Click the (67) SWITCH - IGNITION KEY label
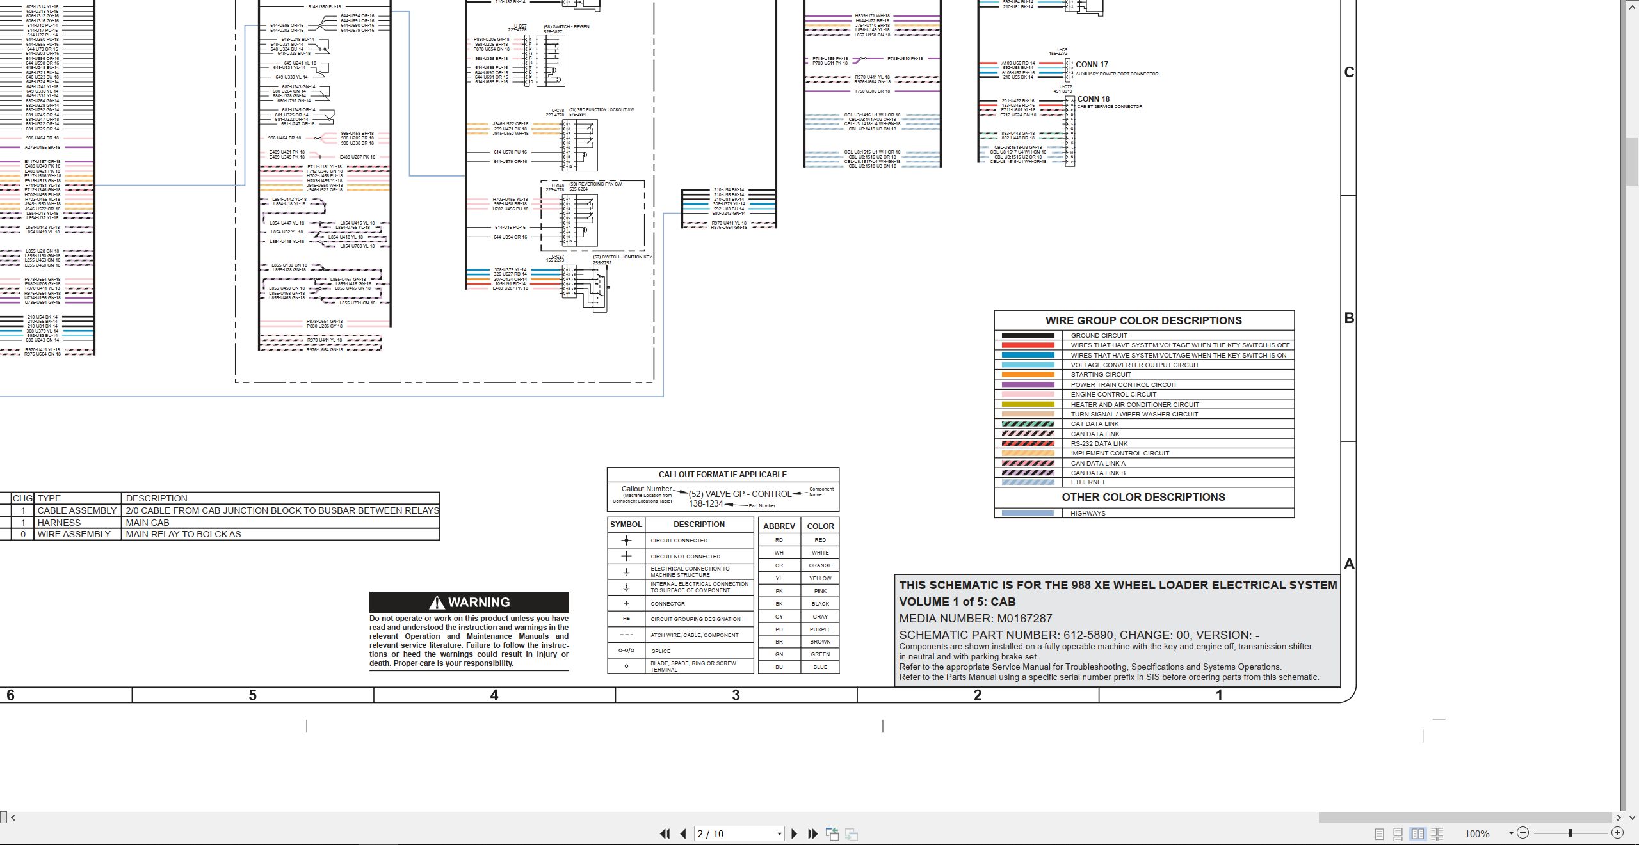This screenshot has height=845, width=1639. (622, 257)
